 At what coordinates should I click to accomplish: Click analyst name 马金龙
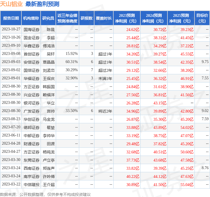pos(49,119)
